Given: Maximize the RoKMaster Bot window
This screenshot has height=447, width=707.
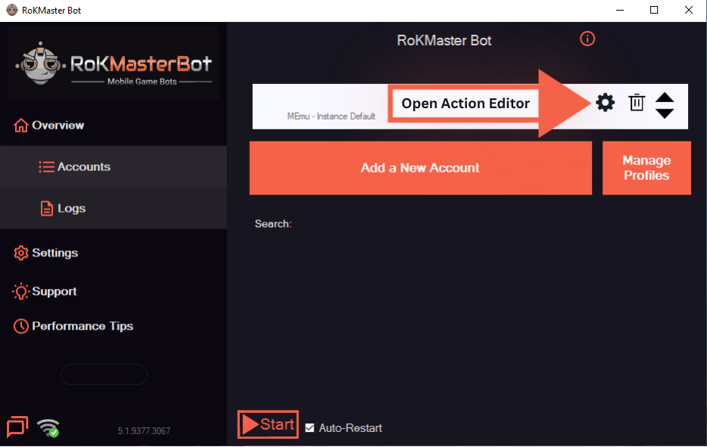Looking at the screenshot, I should point(654,10).
